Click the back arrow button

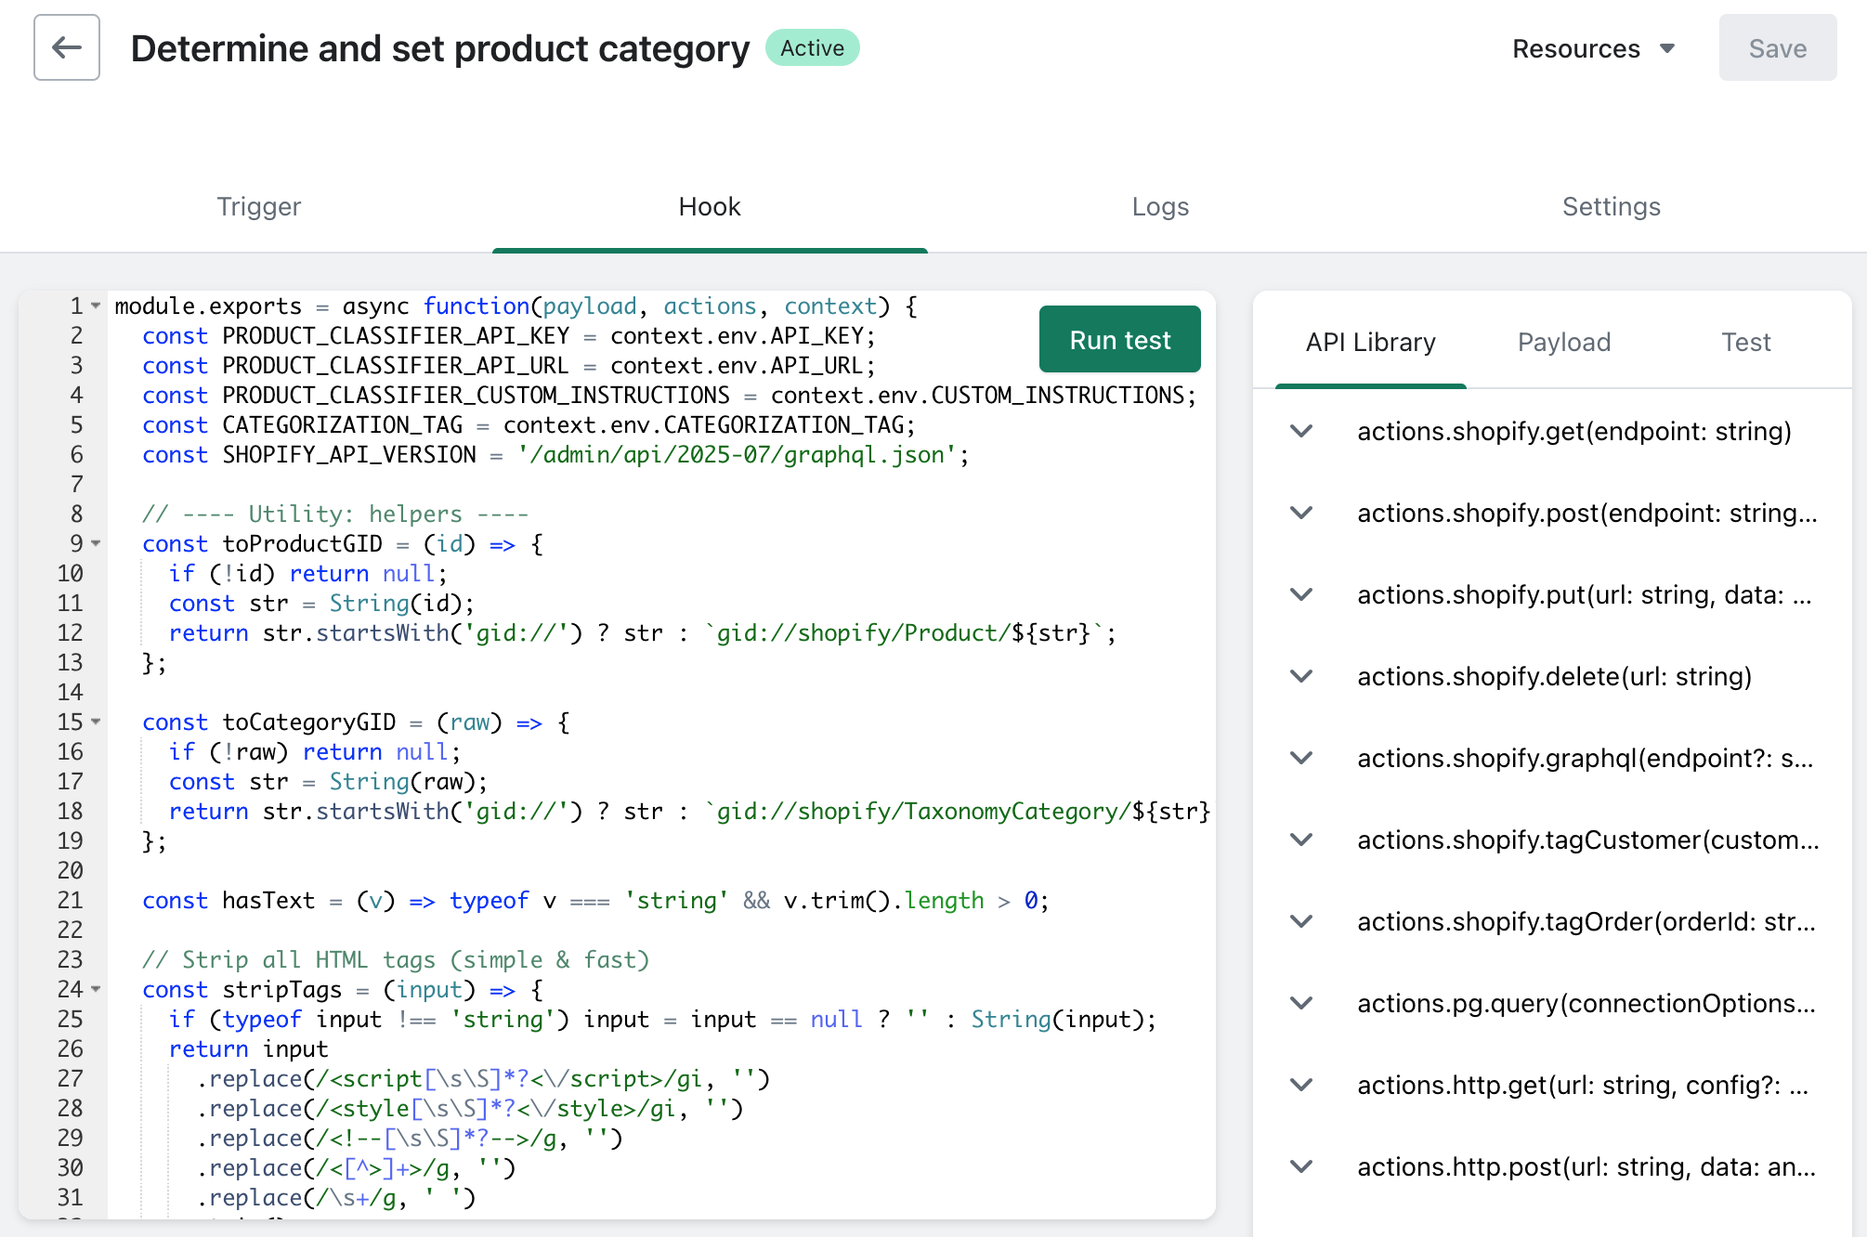[x=67, y=47]
